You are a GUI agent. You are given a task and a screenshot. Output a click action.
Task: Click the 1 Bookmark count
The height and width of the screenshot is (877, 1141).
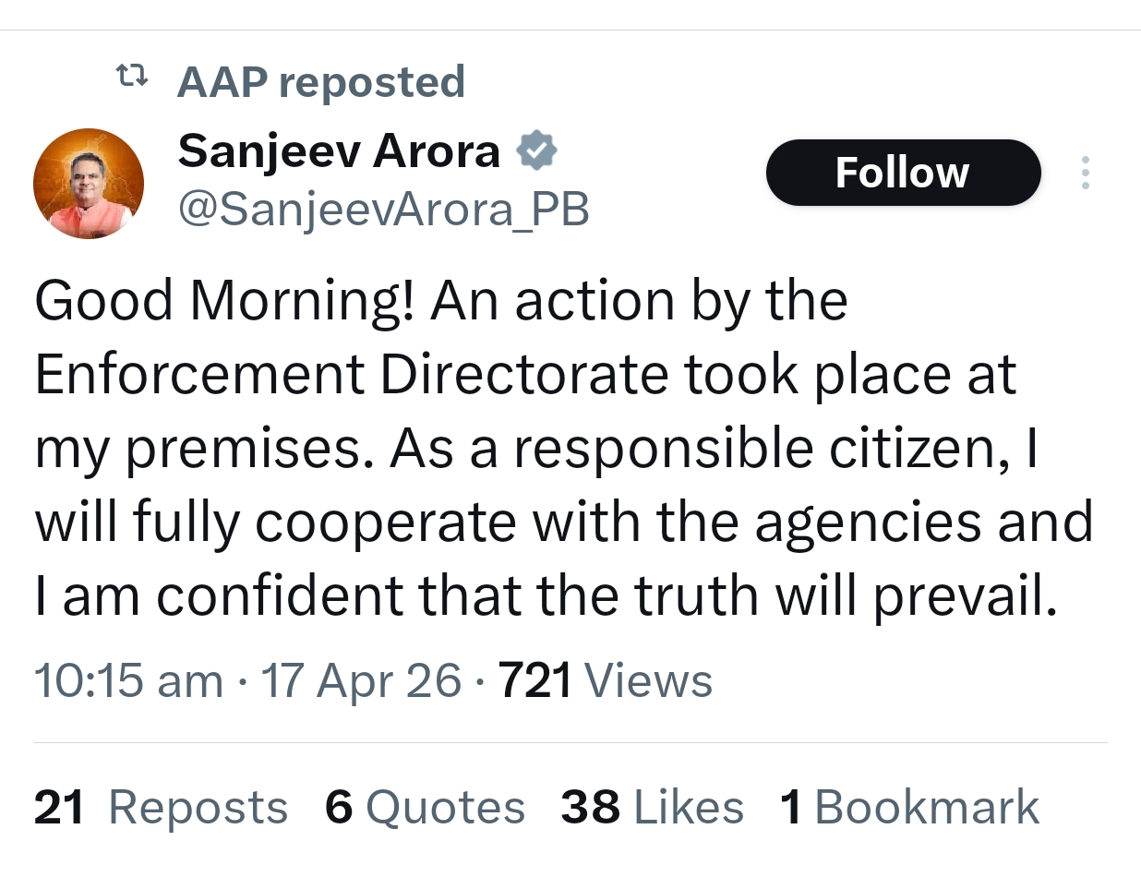(909, 808)
